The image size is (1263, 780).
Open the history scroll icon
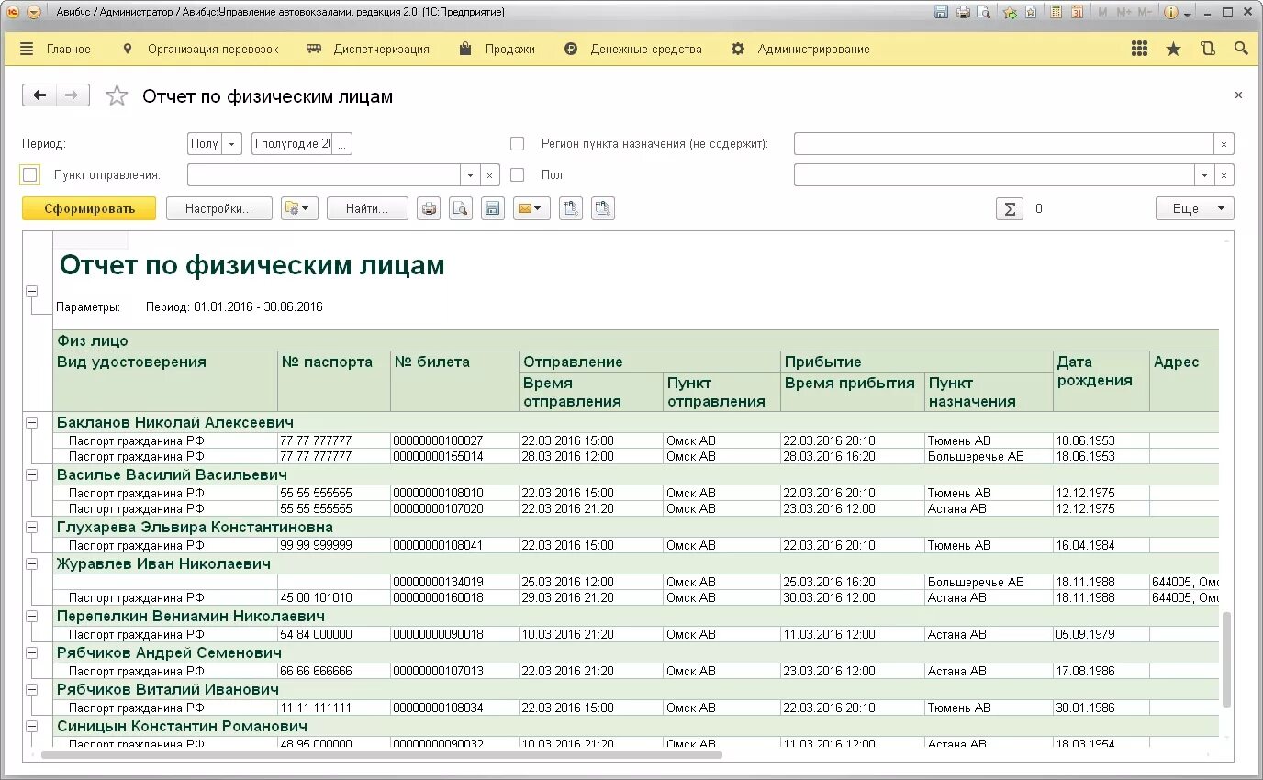[1207, 49]
